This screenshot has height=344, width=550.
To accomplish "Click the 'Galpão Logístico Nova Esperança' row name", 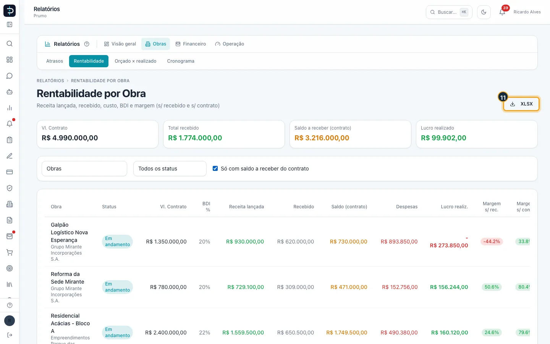I will coord(70,232).
